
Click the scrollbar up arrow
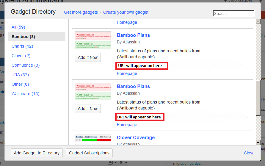pyautogui.click(x=258, y=22)
